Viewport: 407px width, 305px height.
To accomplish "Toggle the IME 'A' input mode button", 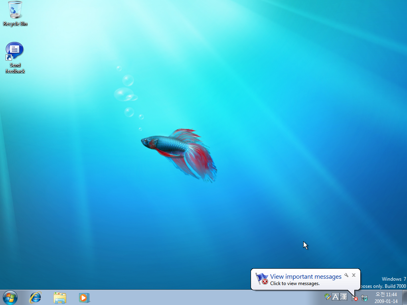I will [335, 297].
